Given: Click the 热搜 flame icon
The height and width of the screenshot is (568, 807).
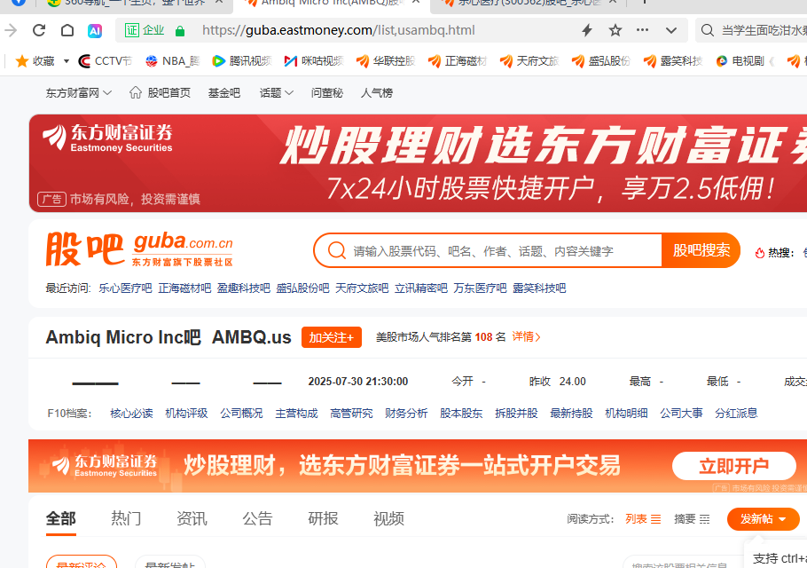Looking at the screenshot, I should (760, 252).
